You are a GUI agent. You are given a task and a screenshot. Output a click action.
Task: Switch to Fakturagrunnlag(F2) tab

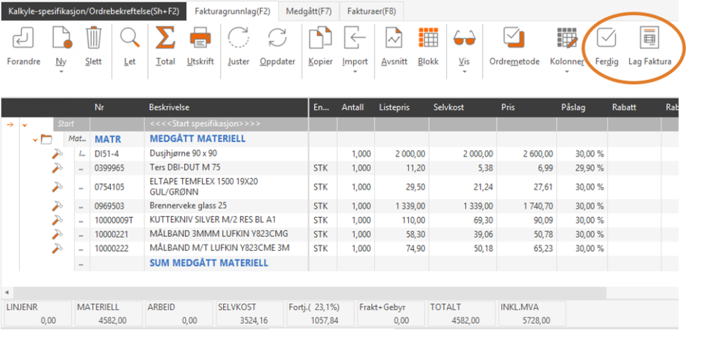[233, 11]
